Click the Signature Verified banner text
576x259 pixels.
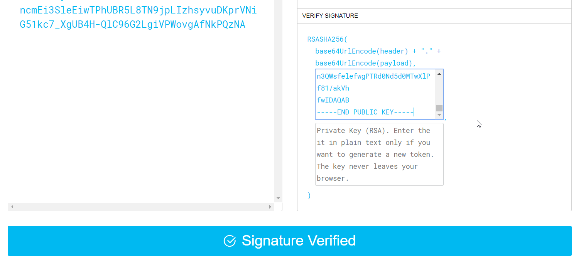298,240
